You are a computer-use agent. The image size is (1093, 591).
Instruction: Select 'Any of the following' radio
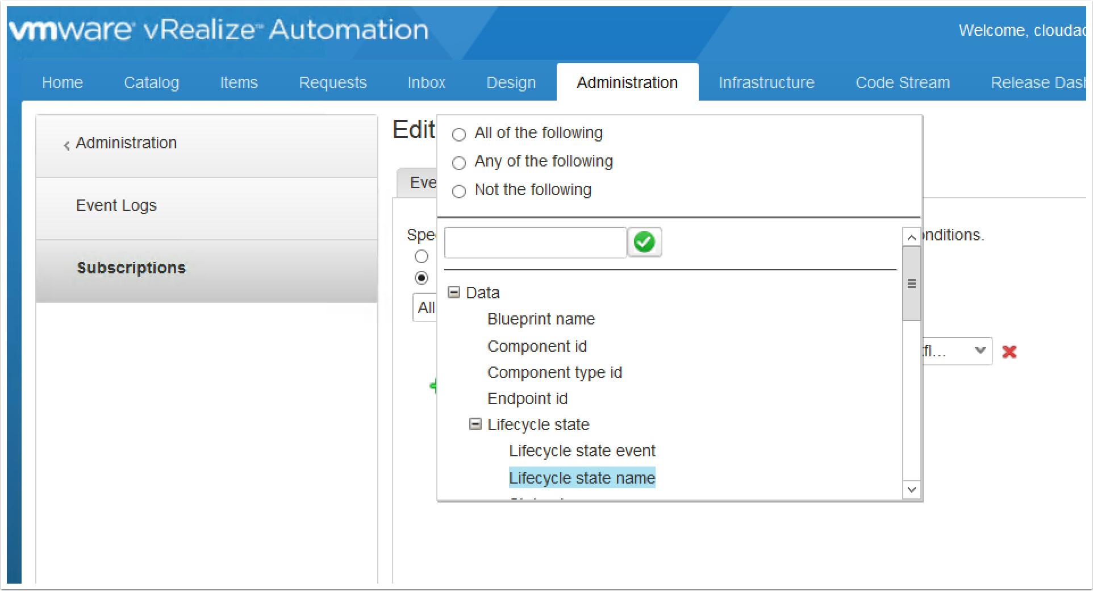click(459, 163)
